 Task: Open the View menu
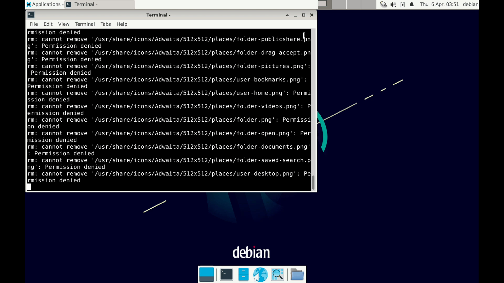(x=64, y=24)
